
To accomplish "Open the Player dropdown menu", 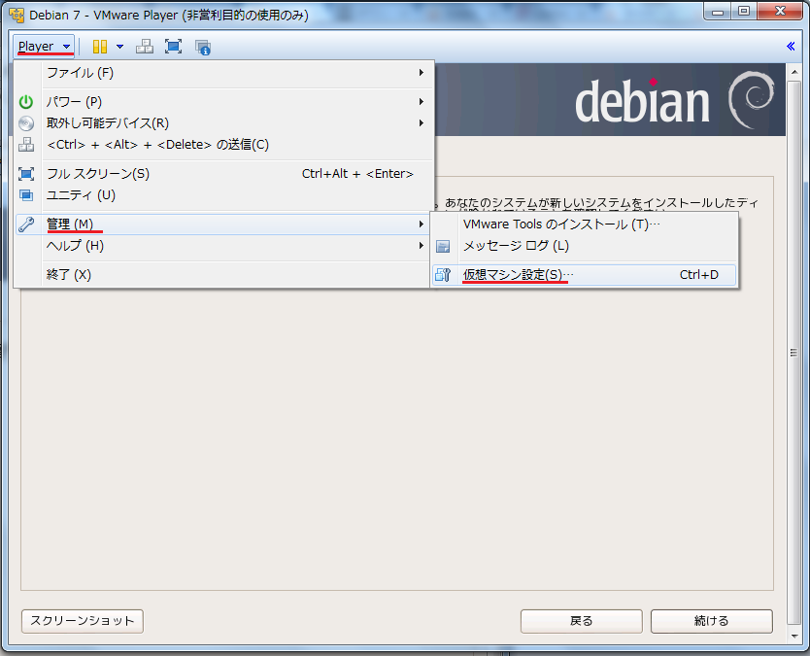I will 45,47.
